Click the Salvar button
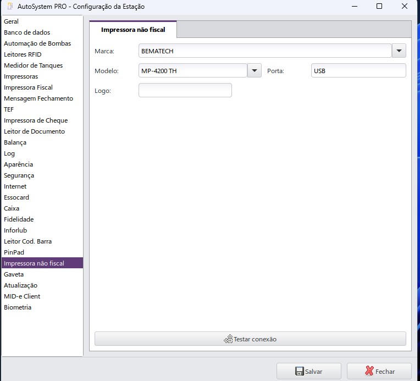 tap(308, 371)
